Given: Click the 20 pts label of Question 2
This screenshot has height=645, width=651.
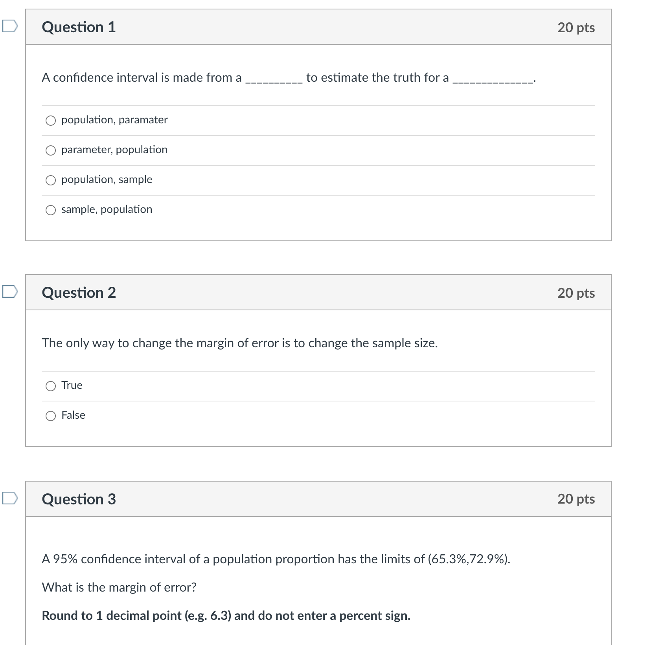Looking at the screenshot, I should click(x=576, y=293).
